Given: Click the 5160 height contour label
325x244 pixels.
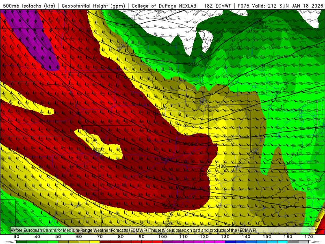Looking at the screenshot, I should click(193, 64).
